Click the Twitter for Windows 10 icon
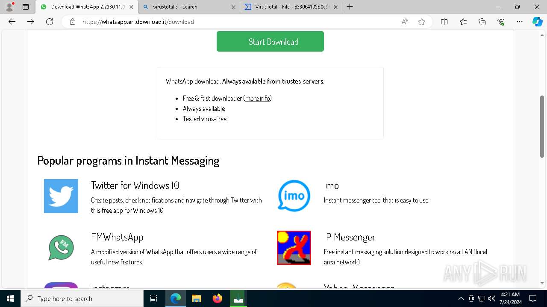 [61, 196]
